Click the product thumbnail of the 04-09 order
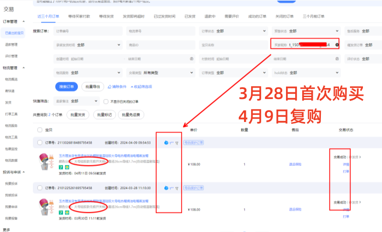This screenshot has width=382, height=232. pyautogui.click(x=46, y=162)
